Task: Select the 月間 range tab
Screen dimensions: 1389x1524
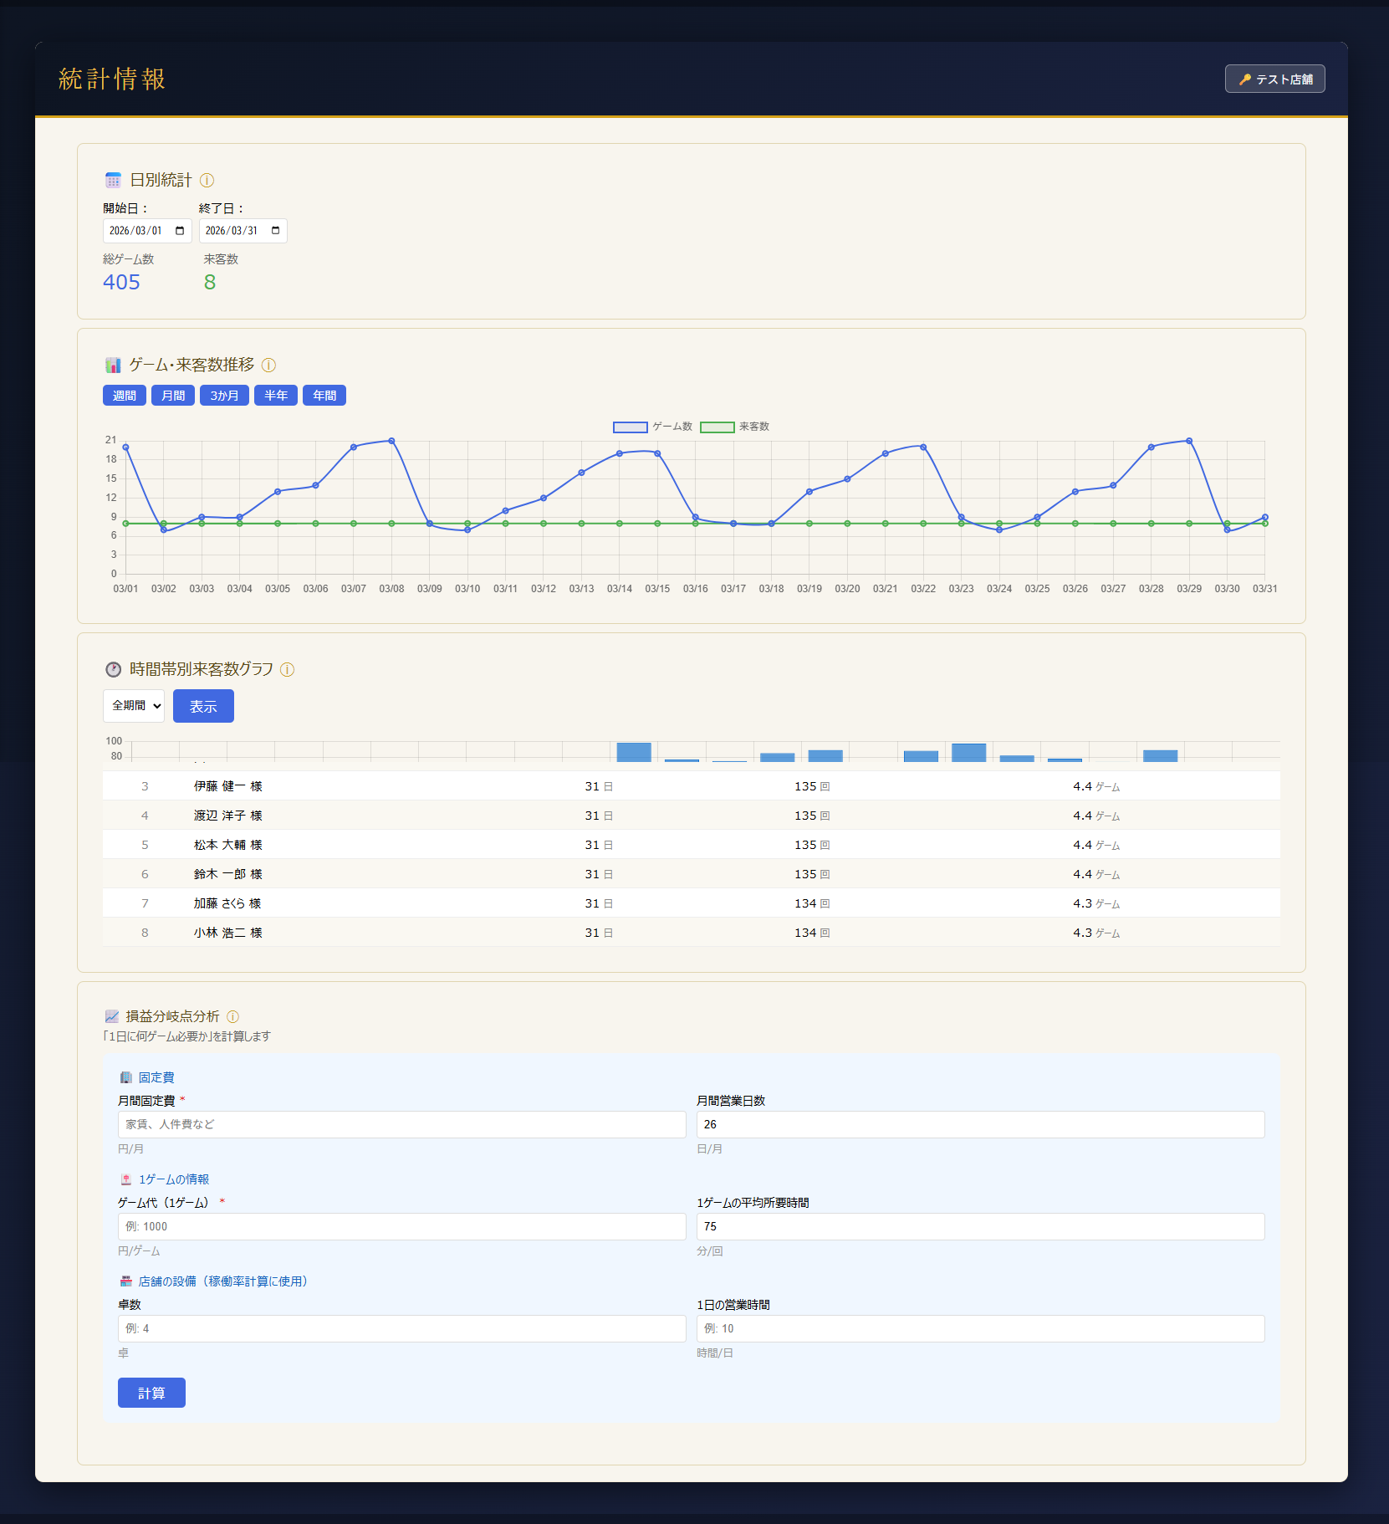Action: [x=173, y=396]
